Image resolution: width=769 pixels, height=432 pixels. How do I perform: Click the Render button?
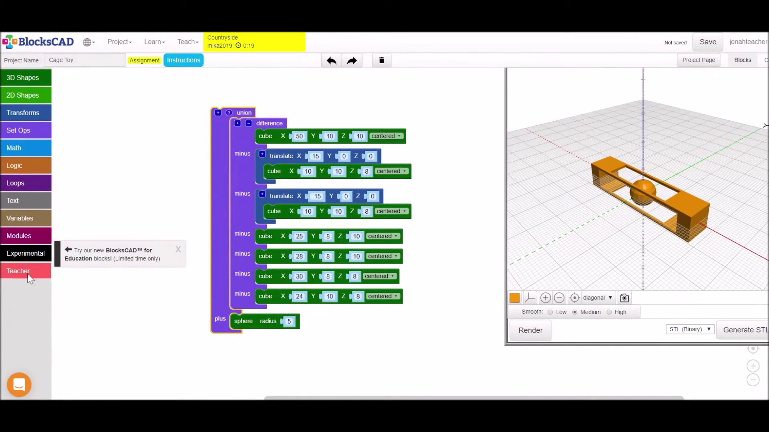tap(530, 330)
